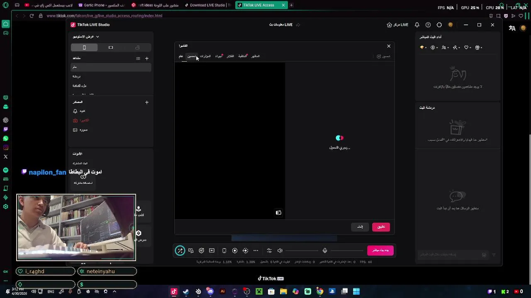The width and height of the screenshot is (531, 298).
Task: Open LIVE center link in title bar
Action: click(x=397, y=25)
